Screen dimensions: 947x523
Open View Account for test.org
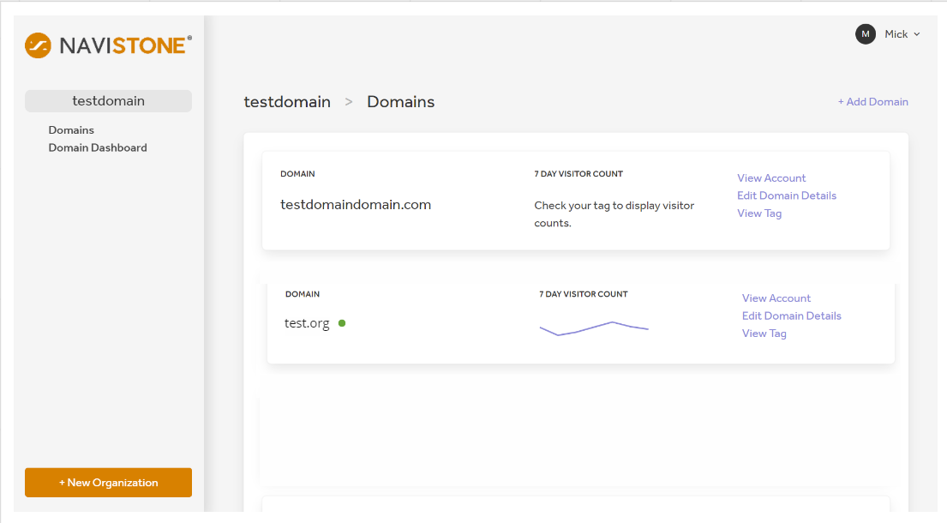point(776,298)
